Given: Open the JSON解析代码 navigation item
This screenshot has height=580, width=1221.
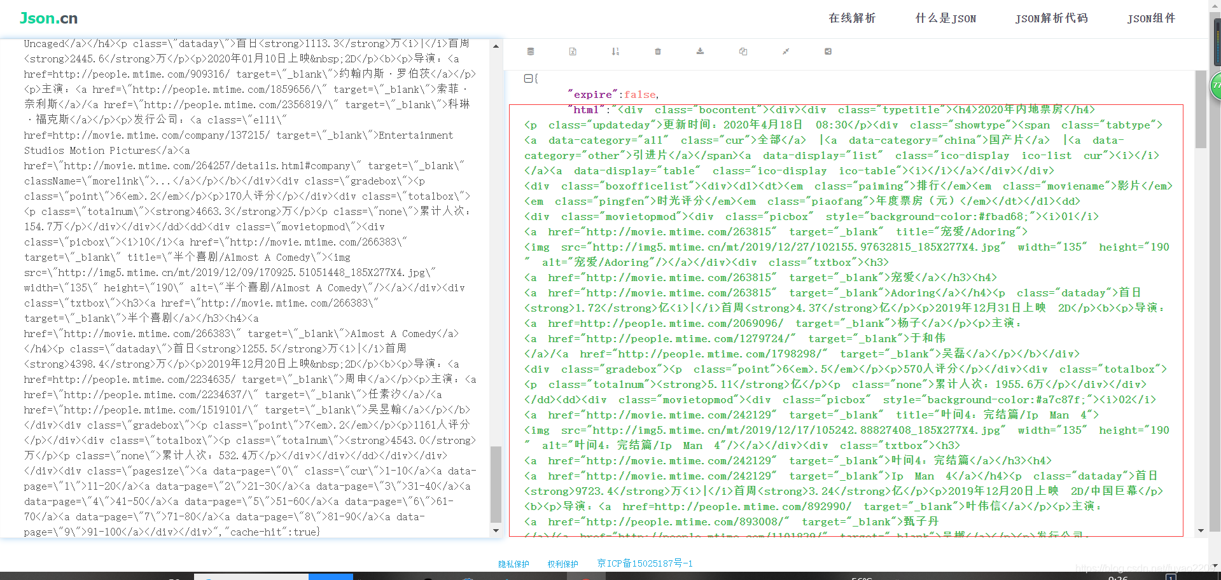Looking at the screenshot, I should (x=1051, y=18).
